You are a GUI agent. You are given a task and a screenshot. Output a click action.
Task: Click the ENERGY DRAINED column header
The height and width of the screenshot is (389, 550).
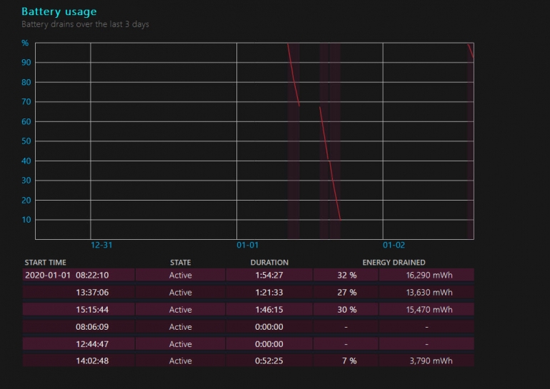coord(394,263)
